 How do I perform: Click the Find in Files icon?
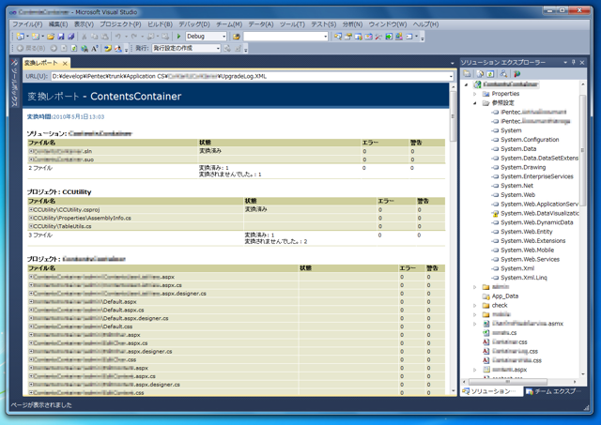coord(237,37)
